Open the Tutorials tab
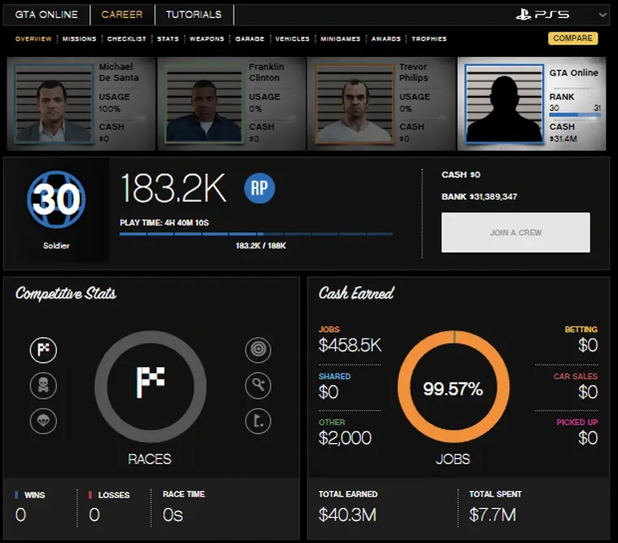 (194, 15)
